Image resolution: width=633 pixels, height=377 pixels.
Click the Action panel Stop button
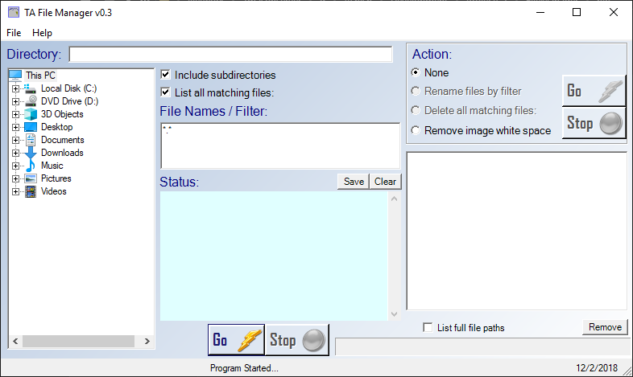pos(594,123)
